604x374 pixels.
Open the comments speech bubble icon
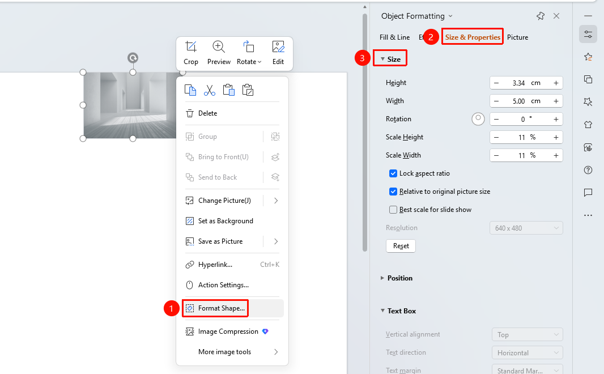pyautogui.click(x=588, y=193)
